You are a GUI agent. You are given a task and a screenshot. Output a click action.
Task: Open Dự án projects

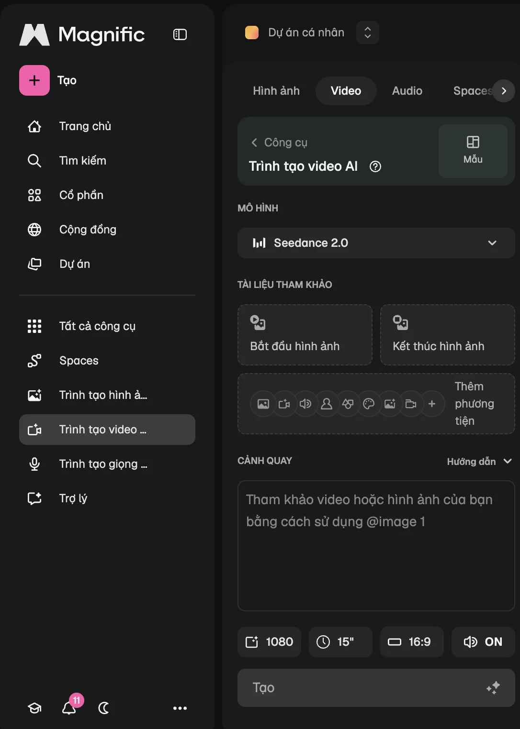[x=107, y=264]
